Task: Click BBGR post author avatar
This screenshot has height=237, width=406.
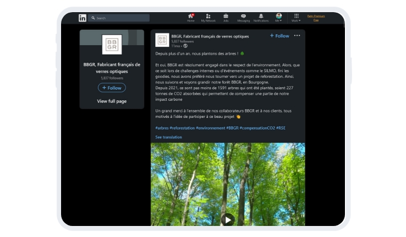Action: [162, 40]
